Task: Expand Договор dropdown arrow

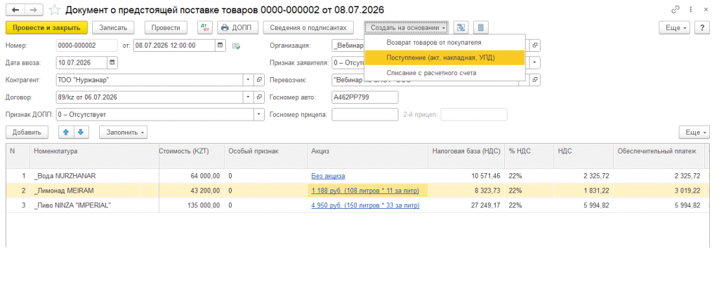Action: (248, 97)
